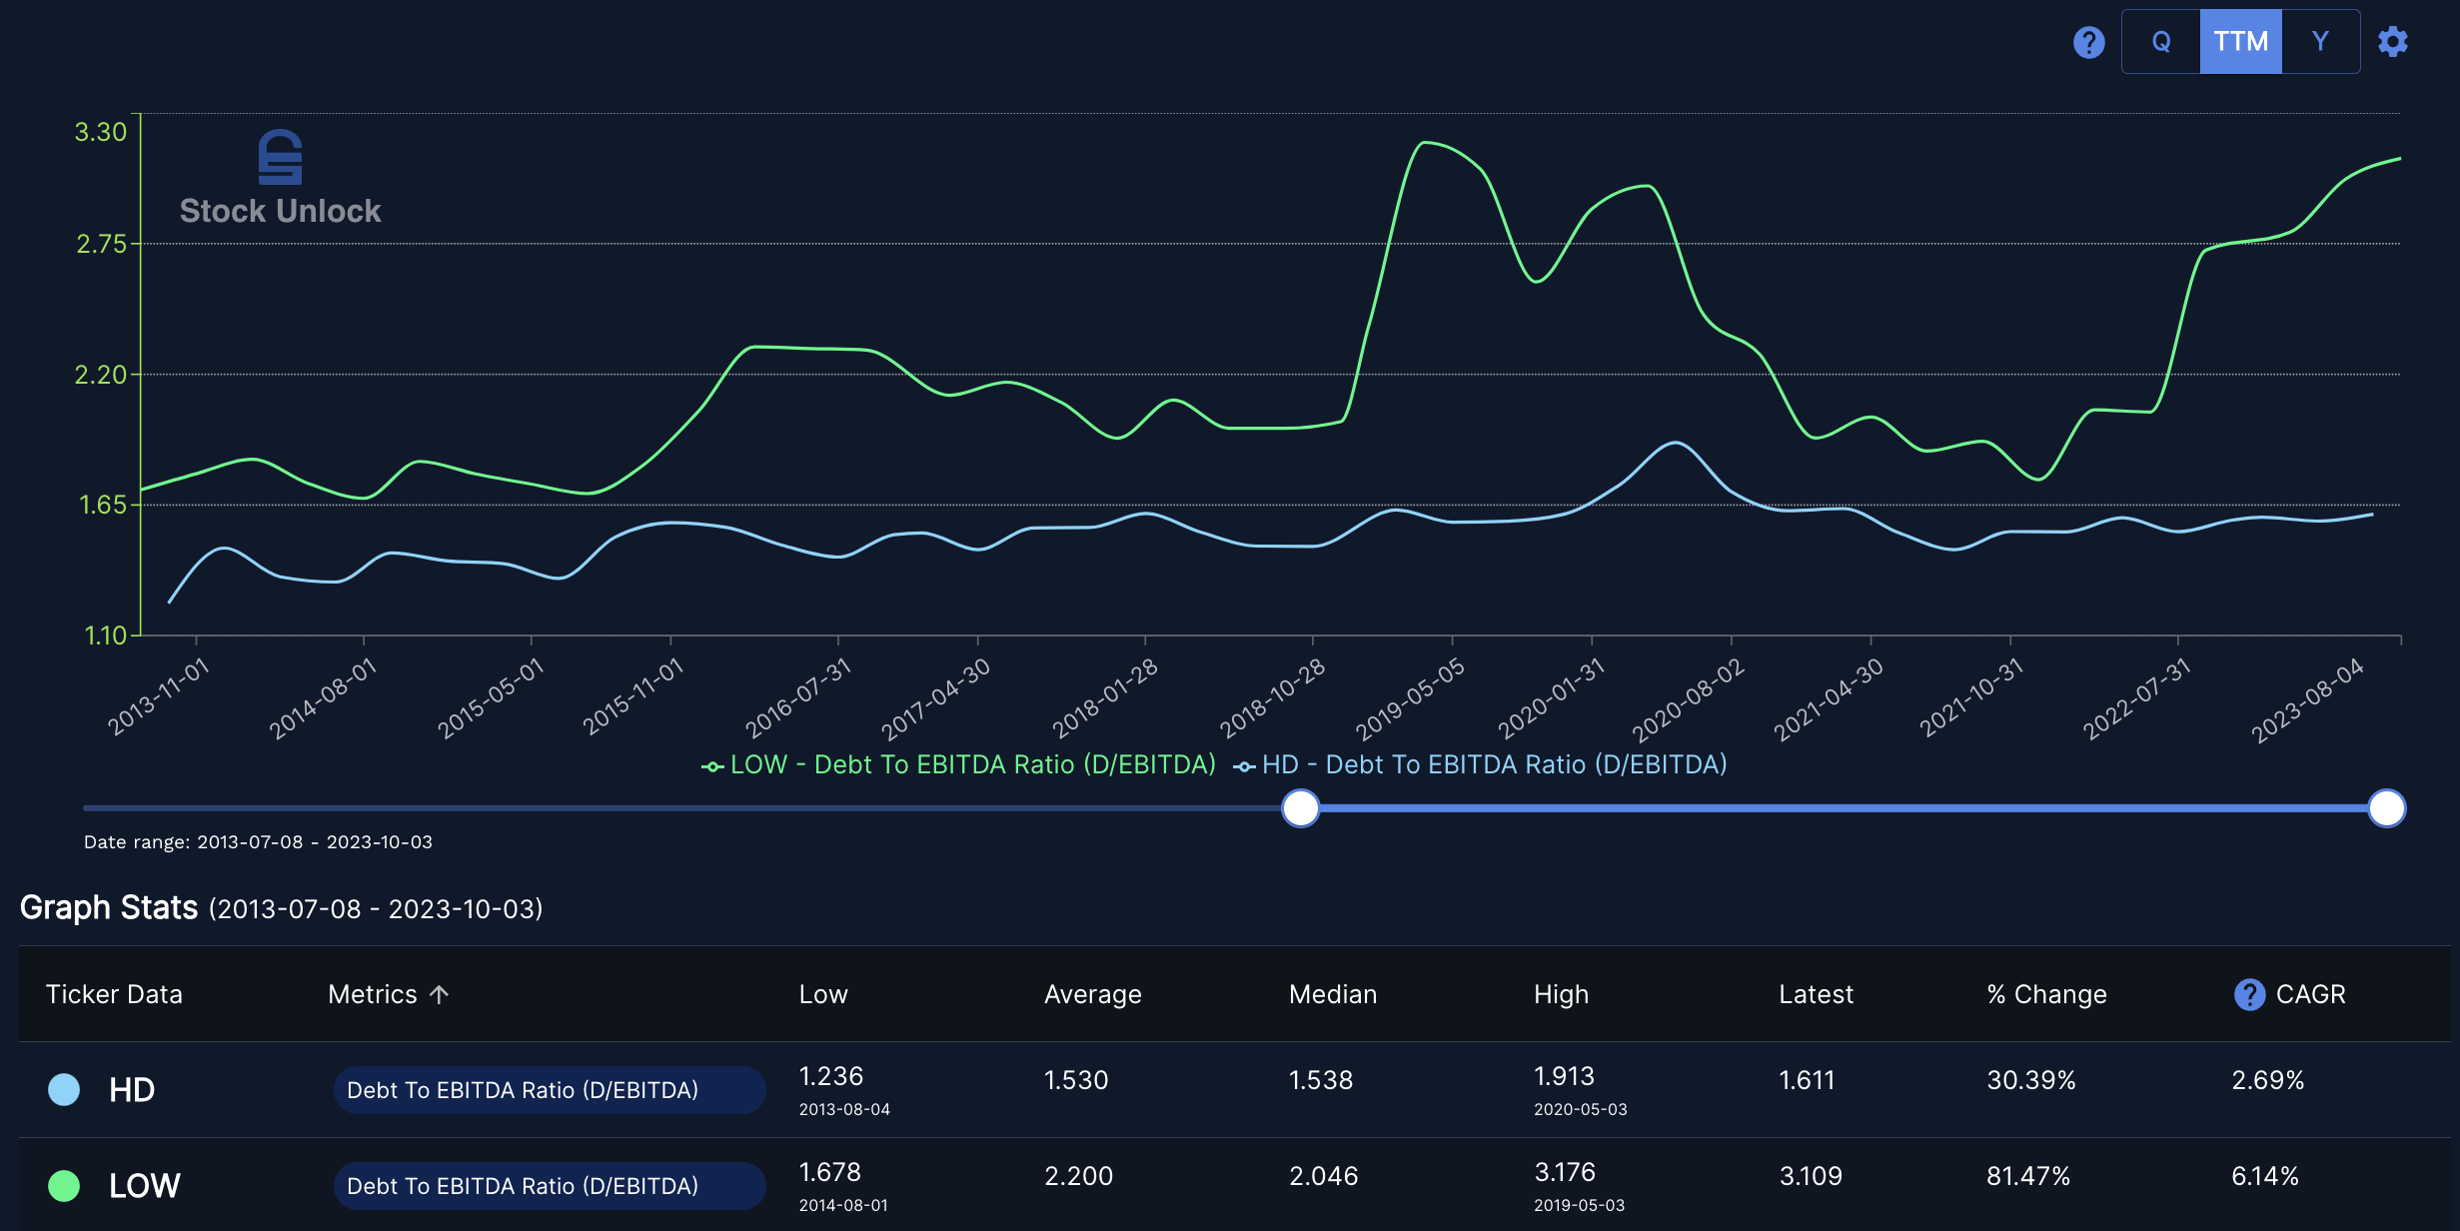Click LOW low date 2014-08-01
Viewport: 2460px width, 1231px height.
click(843, 1205)
